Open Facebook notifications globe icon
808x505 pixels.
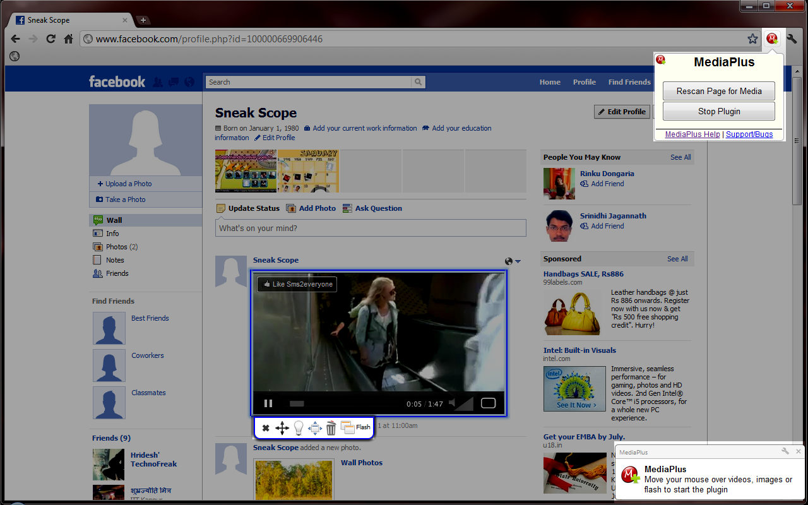(x=189, y=82)
